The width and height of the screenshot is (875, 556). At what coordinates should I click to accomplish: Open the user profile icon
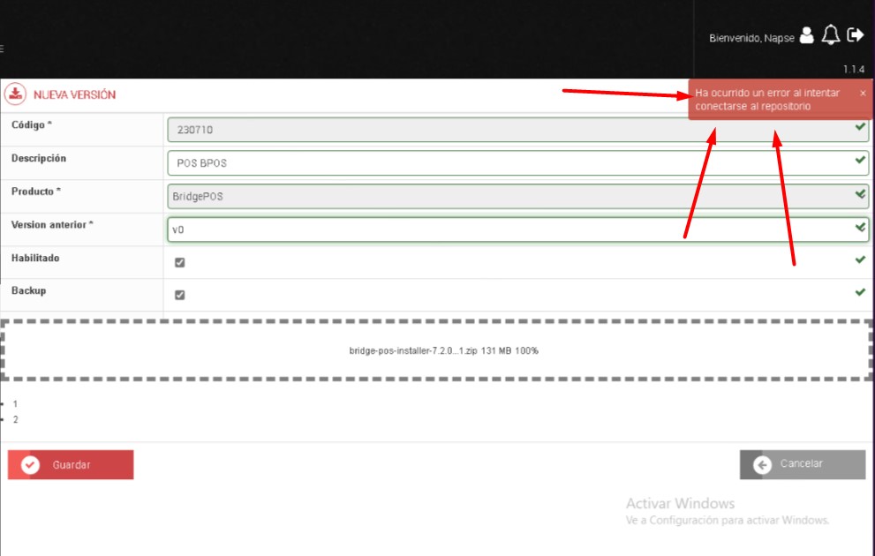(x=806, y=35)
